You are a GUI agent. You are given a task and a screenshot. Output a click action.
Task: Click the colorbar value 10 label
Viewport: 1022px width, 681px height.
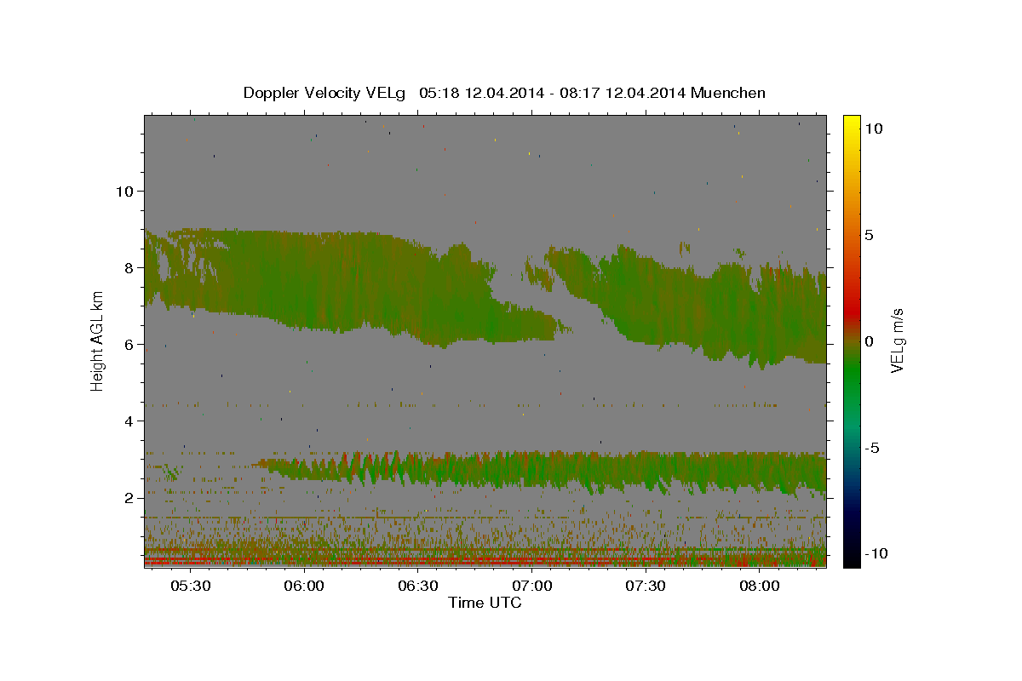click(x=874, y=128)
